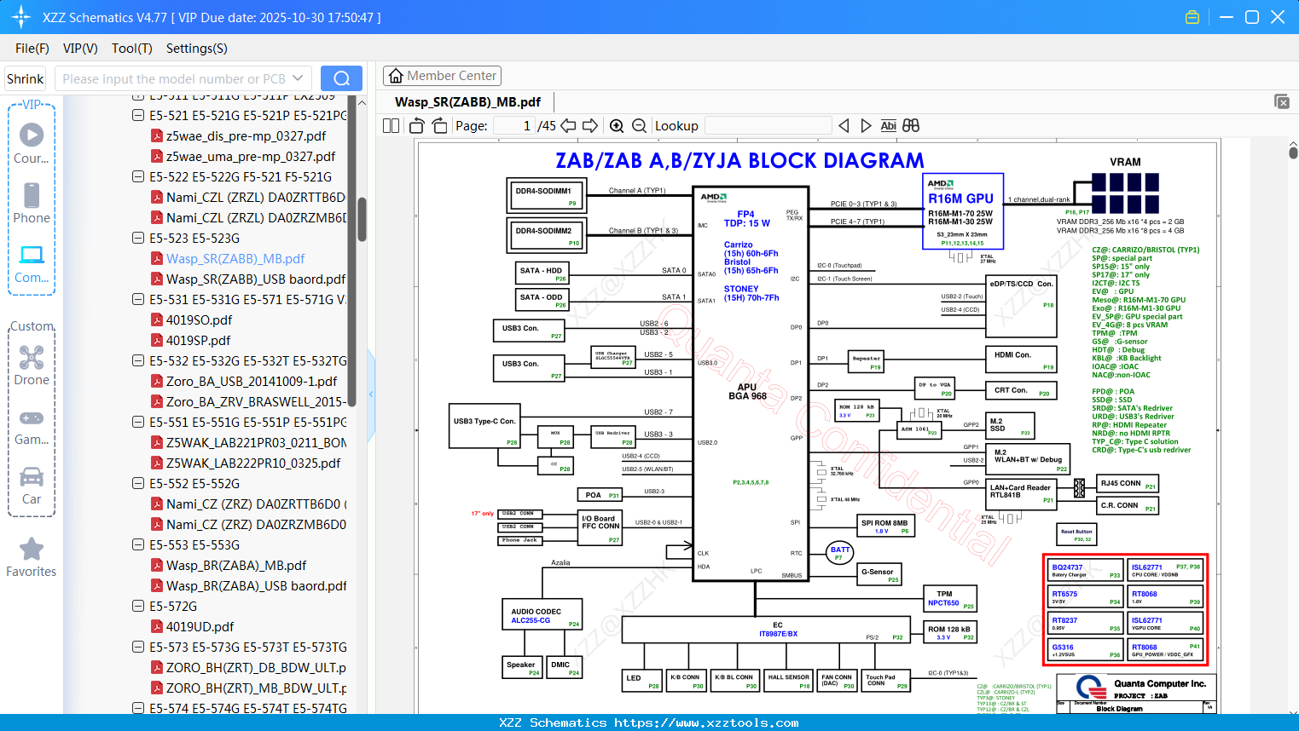The width and height of the screenshot is (1299, 731).
Task: Open the File(F) menu
Action: click(x=32, y=49)
